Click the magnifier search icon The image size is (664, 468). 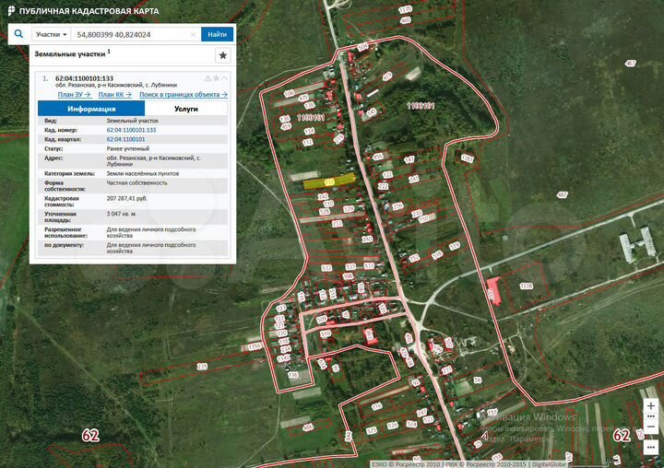(18, 34)
